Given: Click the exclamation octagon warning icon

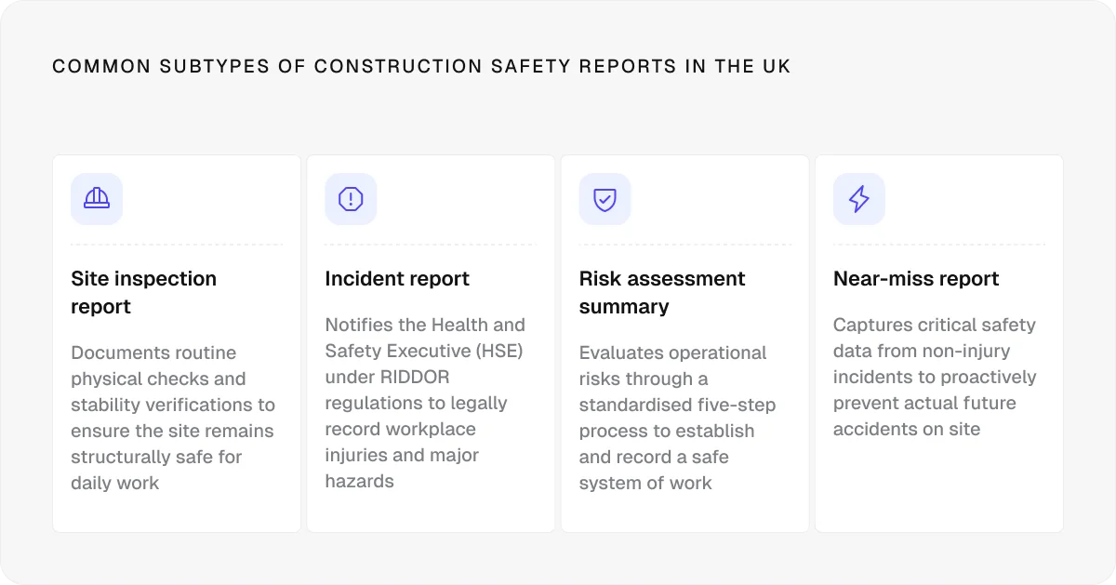Looking at the screenshot, I should coord(351,199).
